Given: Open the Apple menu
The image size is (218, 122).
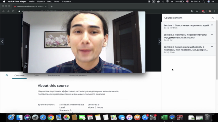Looking at the screenshot, I should pos(4,1).
